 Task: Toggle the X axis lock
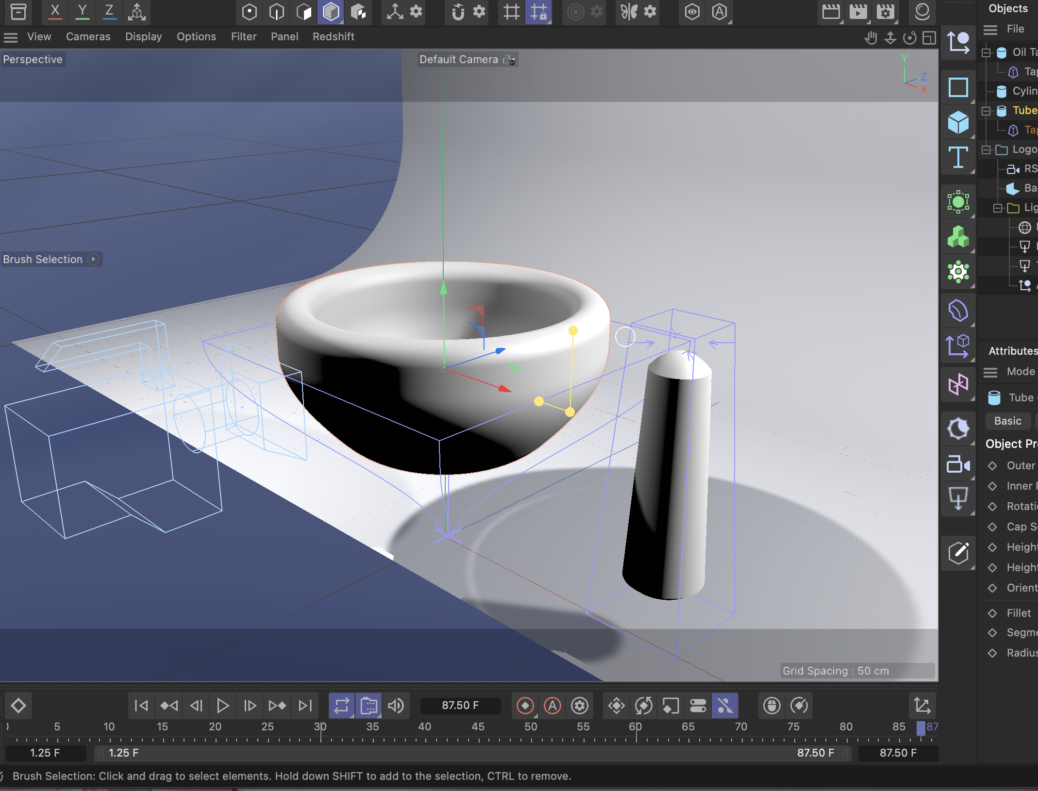55,12
